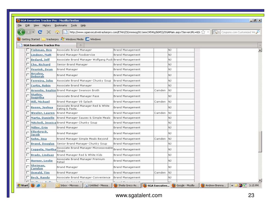Click the VP tray icon near the clock

click(245, 185)
